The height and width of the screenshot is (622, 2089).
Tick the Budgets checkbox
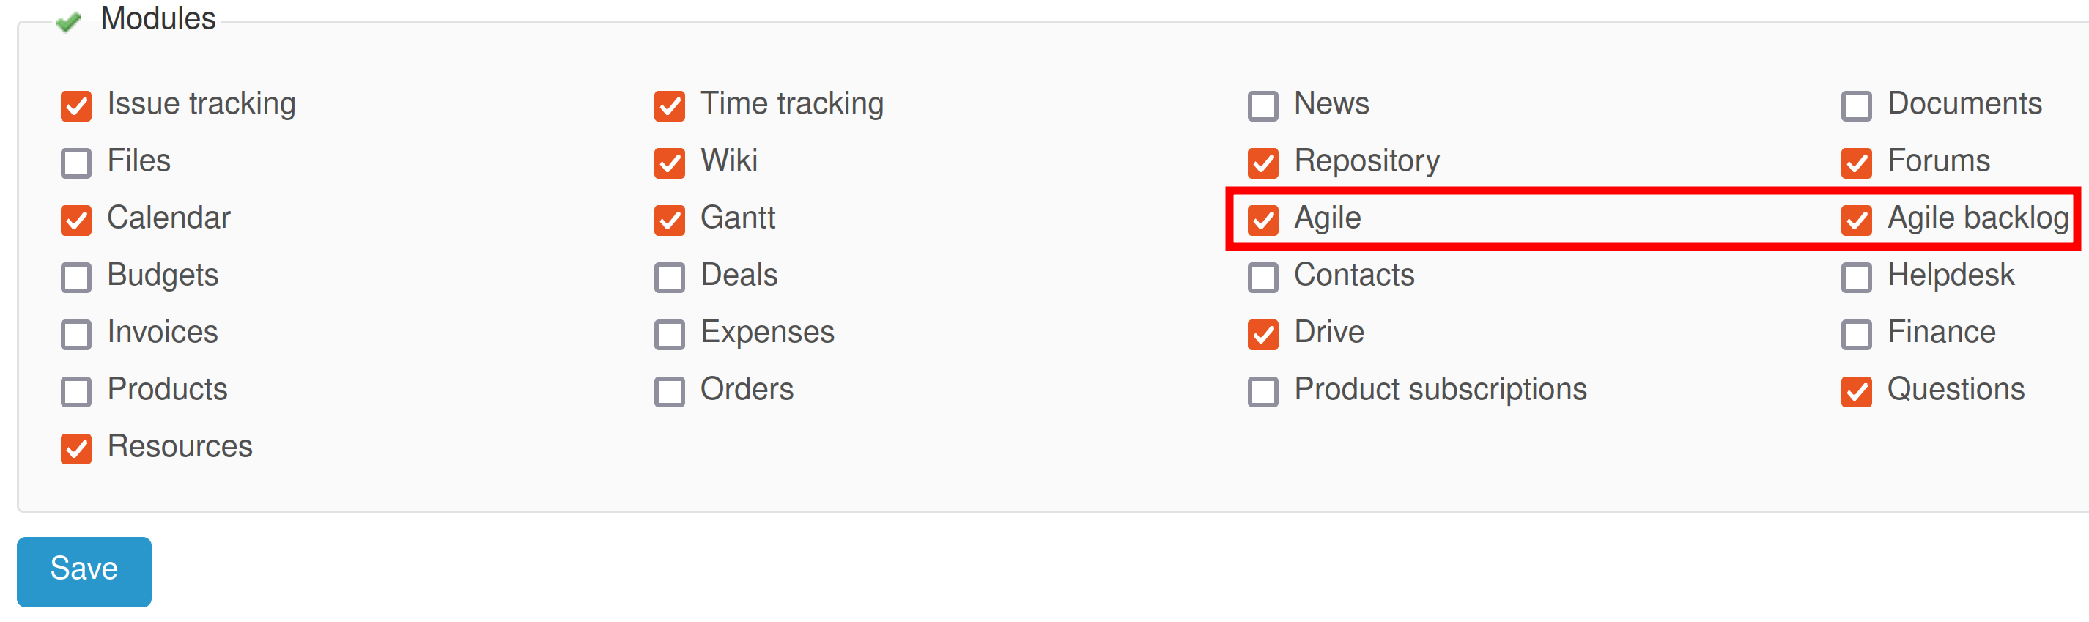[x=76, y=278]
